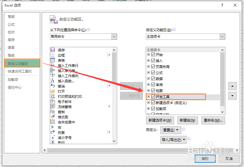
Task: Select the 信任中心 category
Action: click(x=15, y=88)
